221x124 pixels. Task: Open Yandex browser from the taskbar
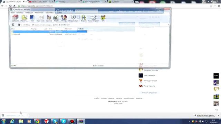click(46, 121)
